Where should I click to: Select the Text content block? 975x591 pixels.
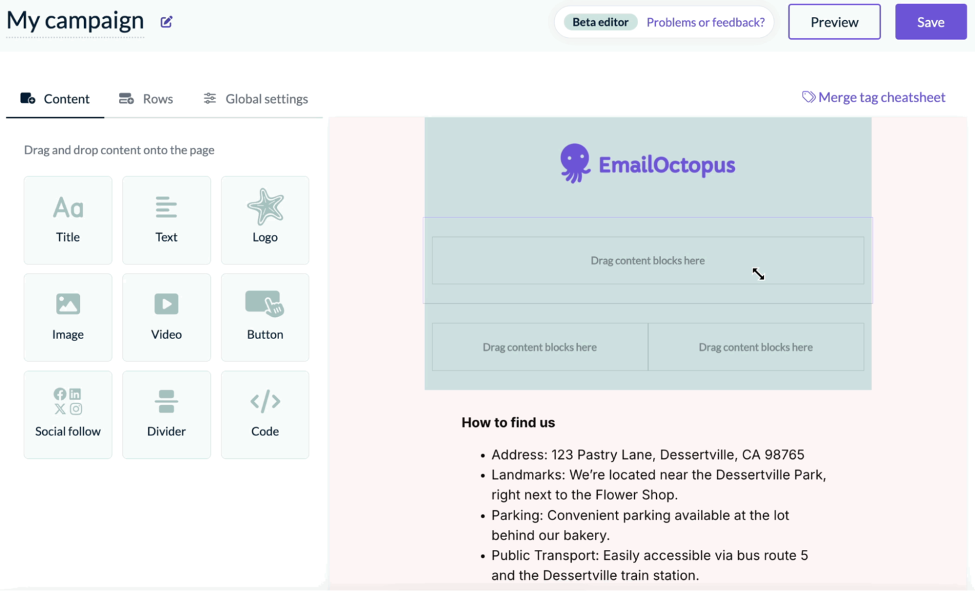pyautogui.click(x=166, y=220)
